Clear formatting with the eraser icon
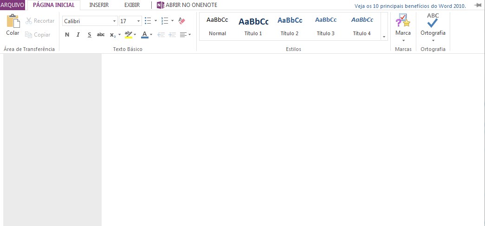 181,21
